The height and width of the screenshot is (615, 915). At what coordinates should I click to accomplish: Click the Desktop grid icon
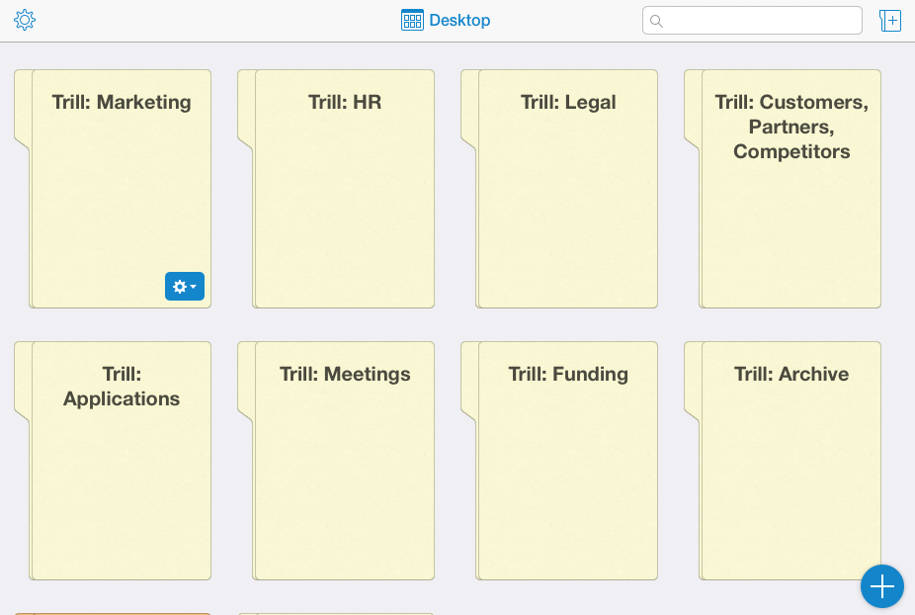[x=412, y=20]
